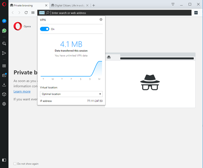Go forward to the next page

pos(19,13)
